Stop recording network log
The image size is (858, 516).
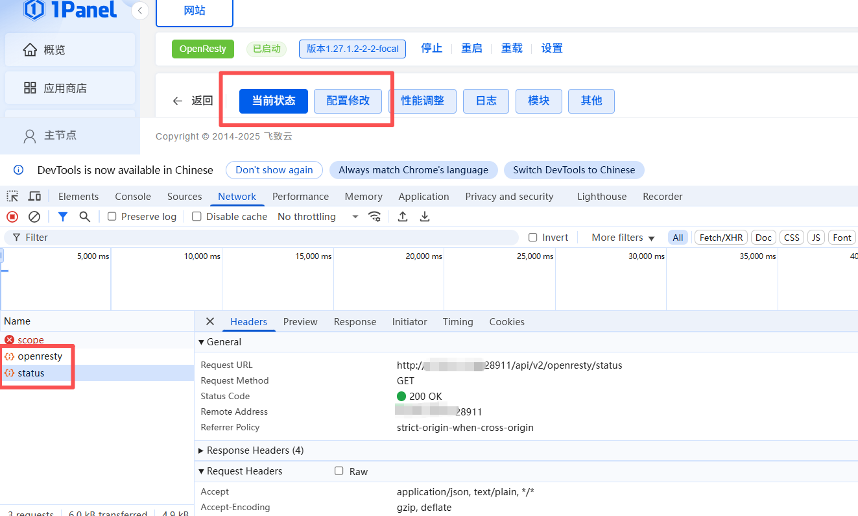(12, 217)
